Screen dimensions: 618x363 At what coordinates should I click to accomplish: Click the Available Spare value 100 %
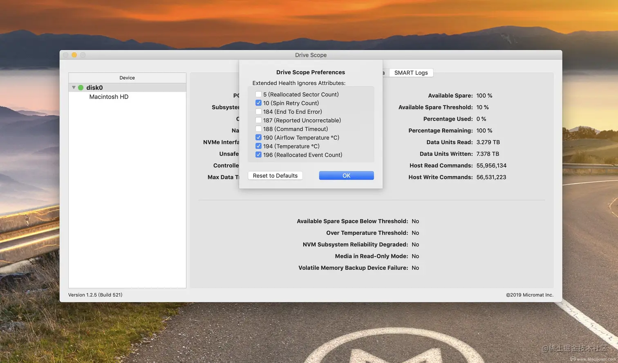484,96
